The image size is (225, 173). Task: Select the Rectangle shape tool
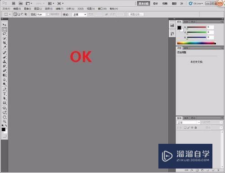pyautogui.click(x=4, y=103)
